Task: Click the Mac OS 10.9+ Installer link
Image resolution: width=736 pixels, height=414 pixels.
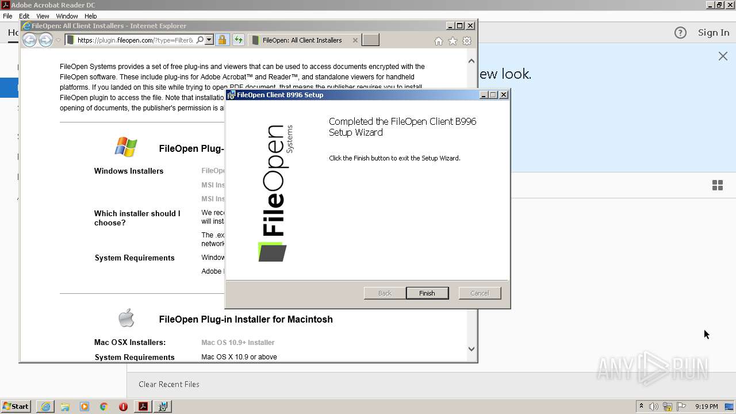Action: 237,342
